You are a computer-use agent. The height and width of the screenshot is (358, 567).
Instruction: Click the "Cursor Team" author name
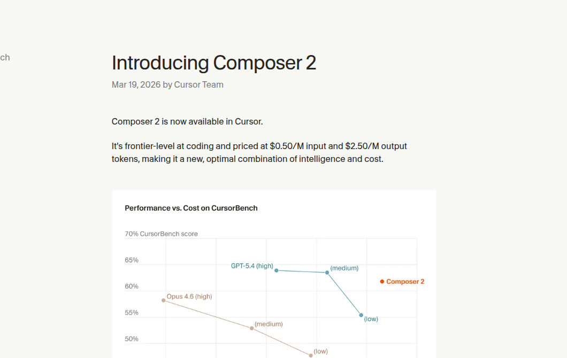point(198,84)
